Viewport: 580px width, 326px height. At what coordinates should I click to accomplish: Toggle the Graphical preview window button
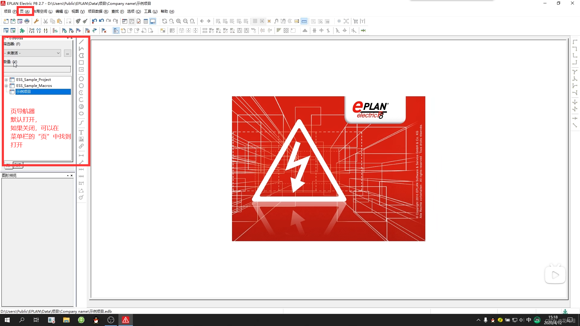tap(153, 21)
